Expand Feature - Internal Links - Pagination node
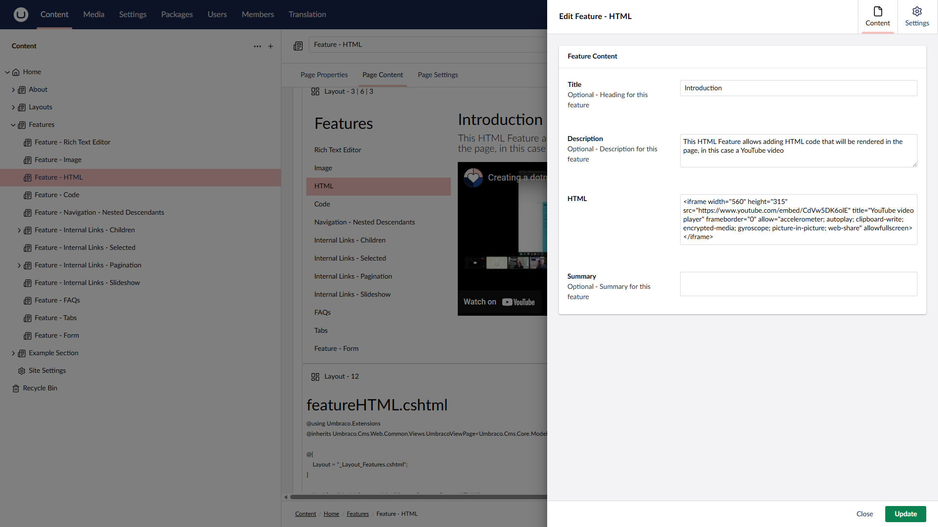Image resolution: width=938 pixels, height=527 pixels. [x=19, y=265]
